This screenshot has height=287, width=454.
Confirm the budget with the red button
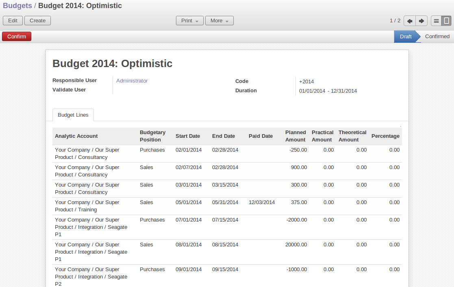point(16,36)
